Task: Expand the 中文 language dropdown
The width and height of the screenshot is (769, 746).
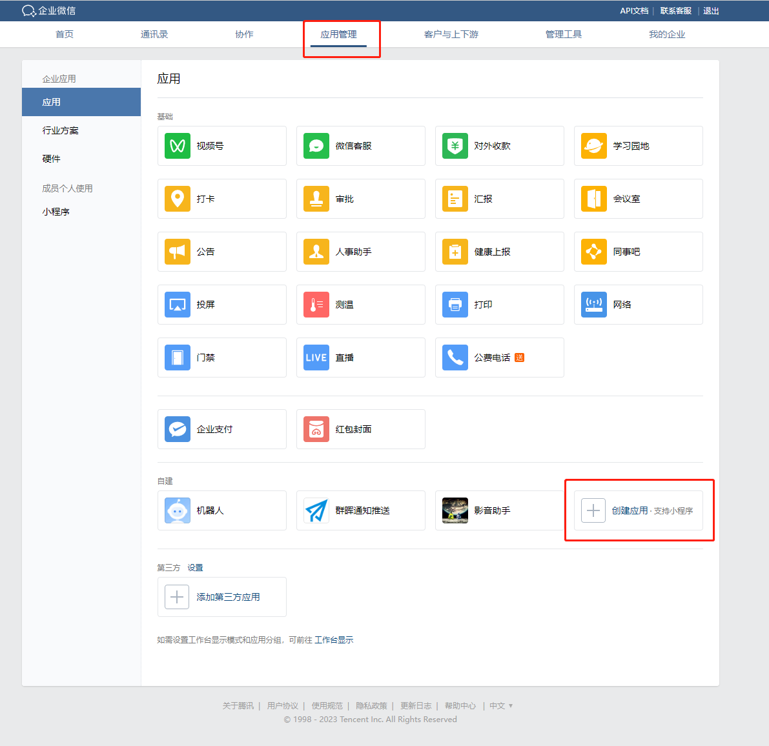Action: pos(501,705)
